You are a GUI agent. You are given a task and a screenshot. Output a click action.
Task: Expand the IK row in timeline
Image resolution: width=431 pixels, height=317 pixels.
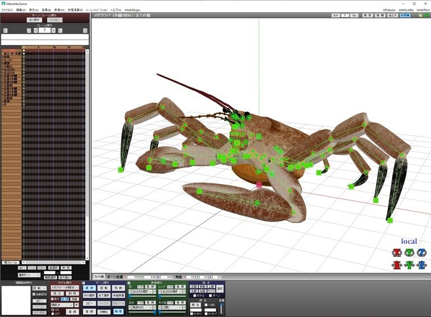coord(2,105)
